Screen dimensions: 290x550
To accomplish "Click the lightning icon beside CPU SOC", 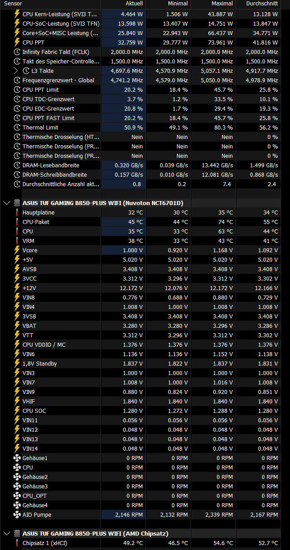I will (x=17, y=411).
